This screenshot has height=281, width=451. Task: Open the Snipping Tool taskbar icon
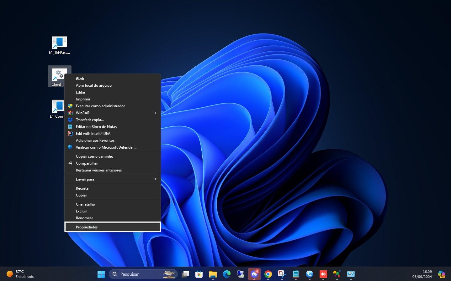tap(282, 274)
